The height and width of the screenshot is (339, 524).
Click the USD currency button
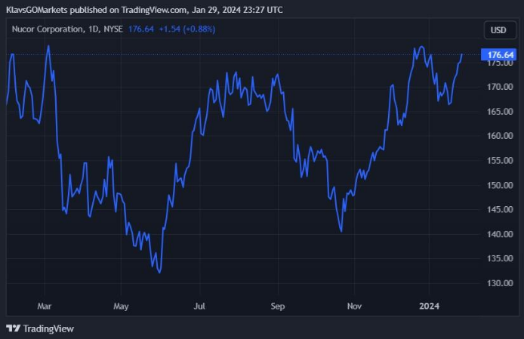point(500,30)
